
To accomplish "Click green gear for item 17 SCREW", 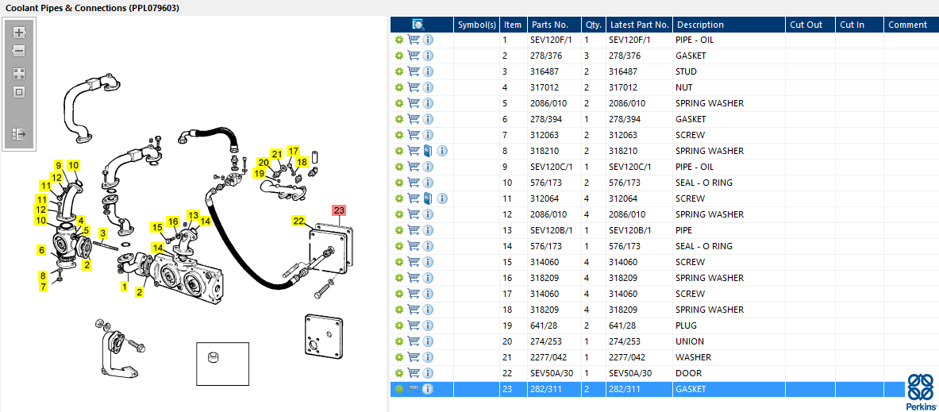I will (x=398, y=294).
